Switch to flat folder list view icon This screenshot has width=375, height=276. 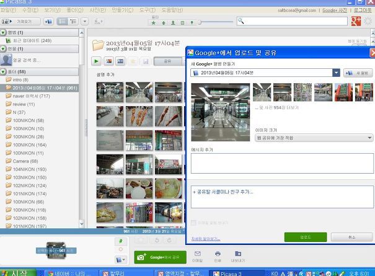[63, 22]
